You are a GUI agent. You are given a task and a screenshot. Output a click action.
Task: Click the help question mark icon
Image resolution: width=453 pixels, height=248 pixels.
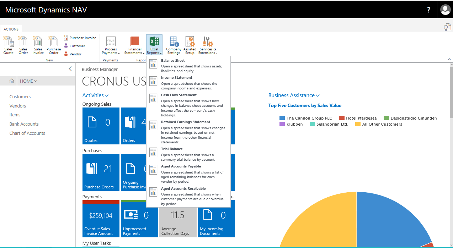click(428, 10)
